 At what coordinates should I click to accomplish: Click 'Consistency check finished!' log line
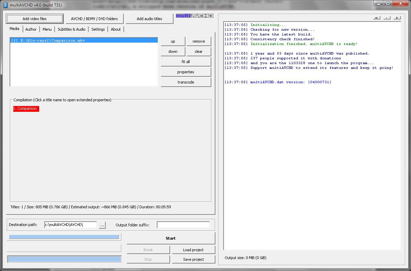coord(270,39)
